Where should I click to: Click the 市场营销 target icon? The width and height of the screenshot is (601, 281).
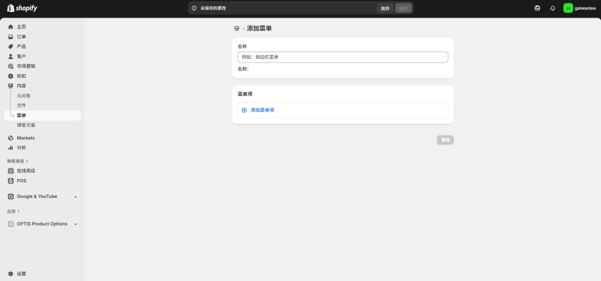point(11,66)
